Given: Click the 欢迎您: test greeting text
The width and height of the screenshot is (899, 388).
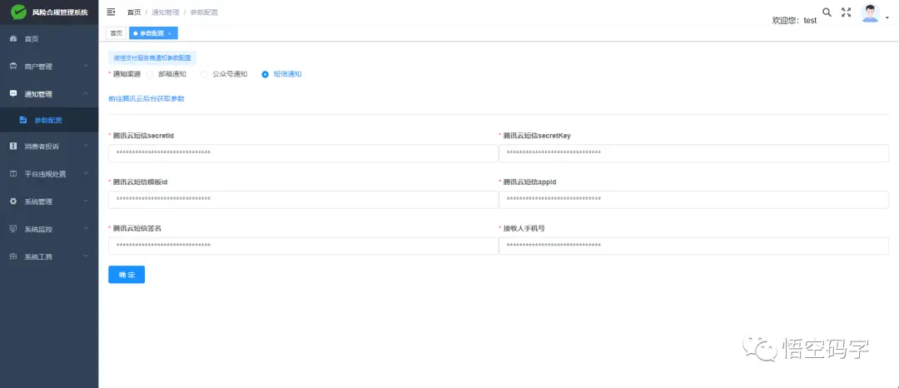Looking at the screenshot, I should point(795,20).
